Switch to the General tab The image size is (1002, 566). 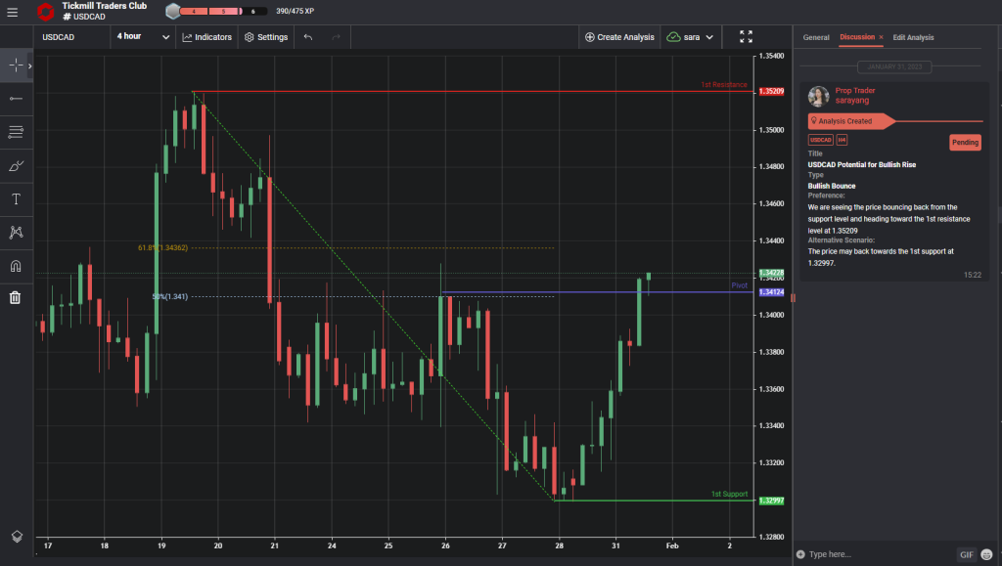[x=815, y=37]
